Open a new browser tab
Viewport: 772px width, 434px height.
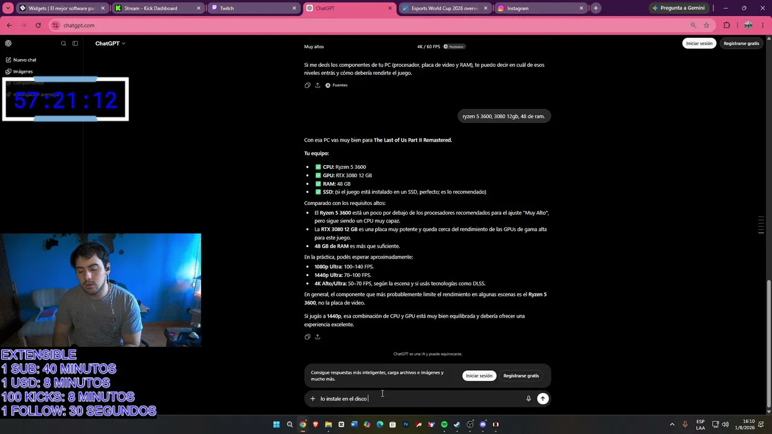(596, 8)
